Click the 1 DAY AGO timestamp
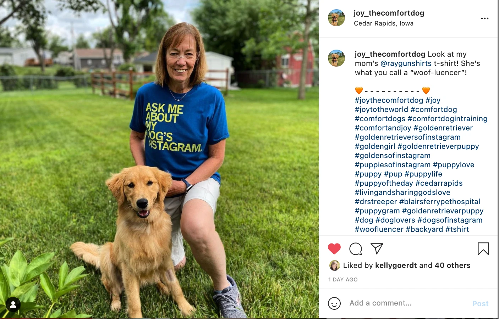The height and width of the screenshot is (319, 499). tap(343, 280)
